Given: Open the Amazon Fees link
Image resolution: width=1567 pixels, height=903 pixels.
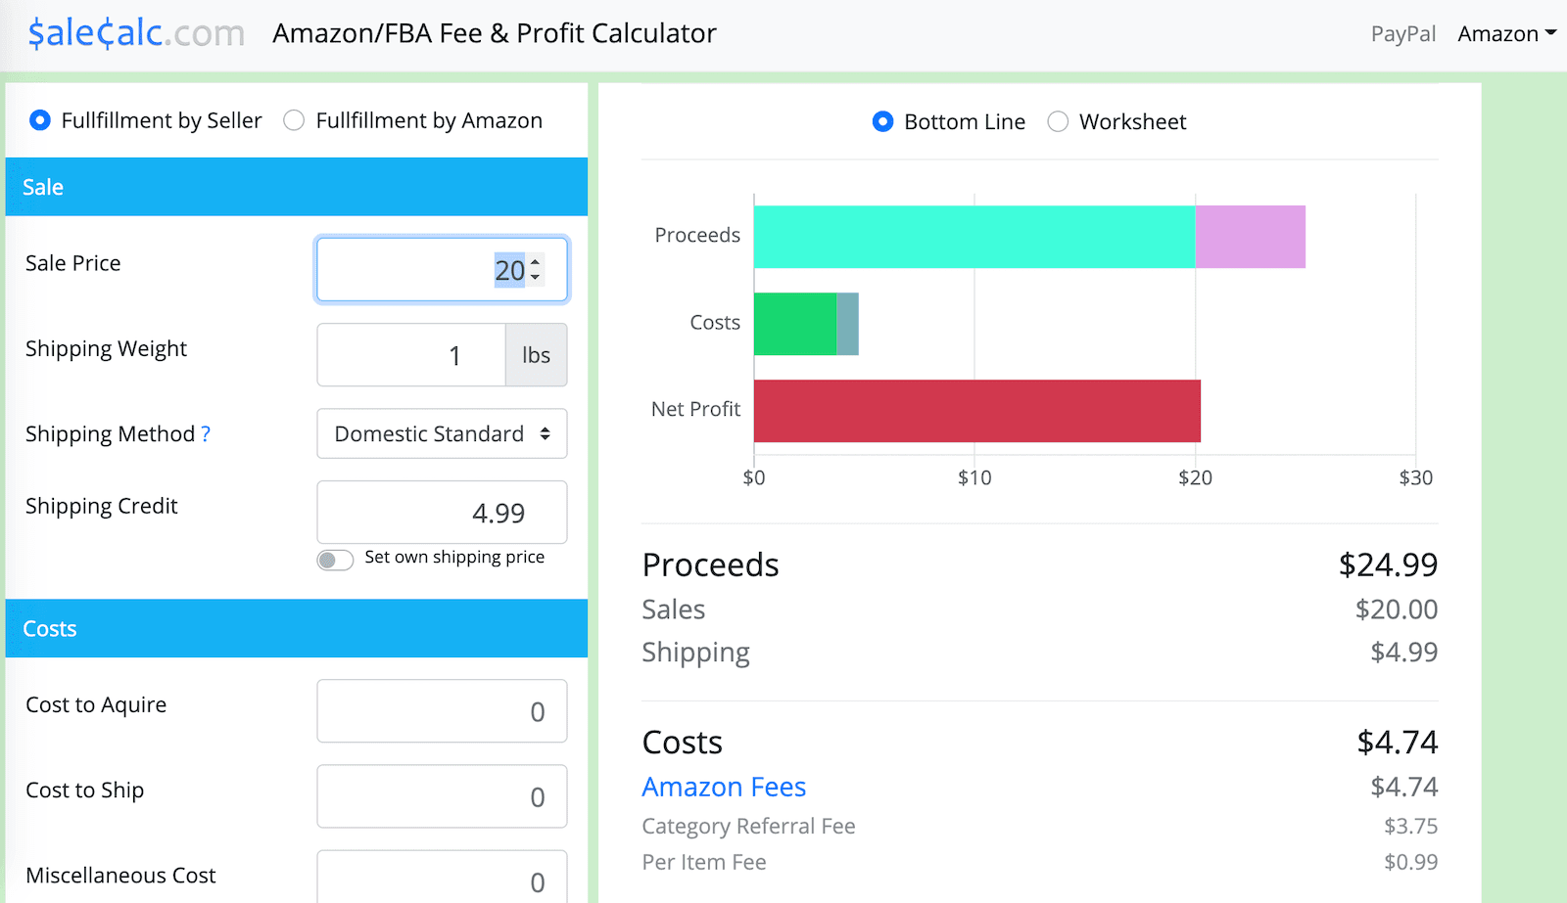Looking at the screenshot, I should (724, 787).
